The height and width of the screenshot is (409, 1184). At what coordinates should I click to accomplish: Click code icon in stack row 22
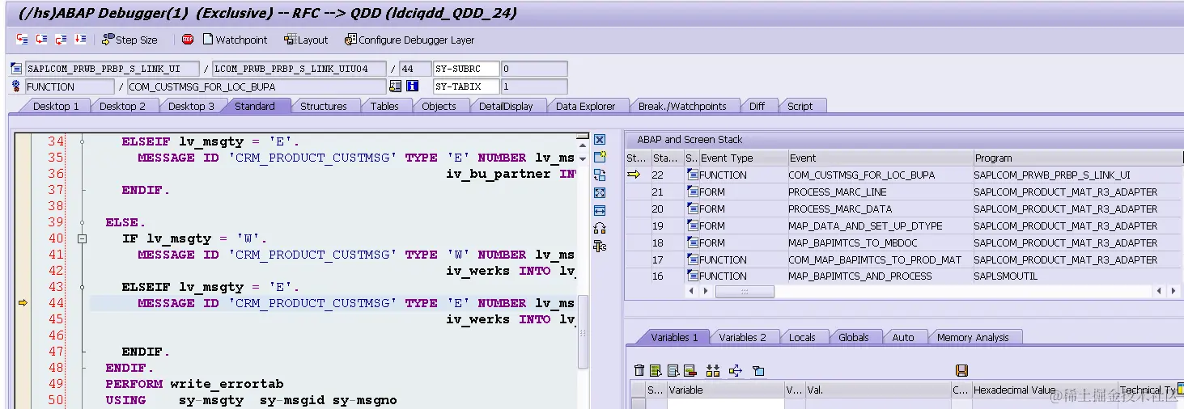(x=693, y=175)
